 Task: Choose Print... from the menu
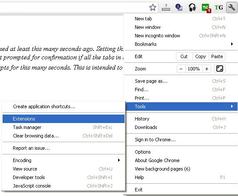181,98
